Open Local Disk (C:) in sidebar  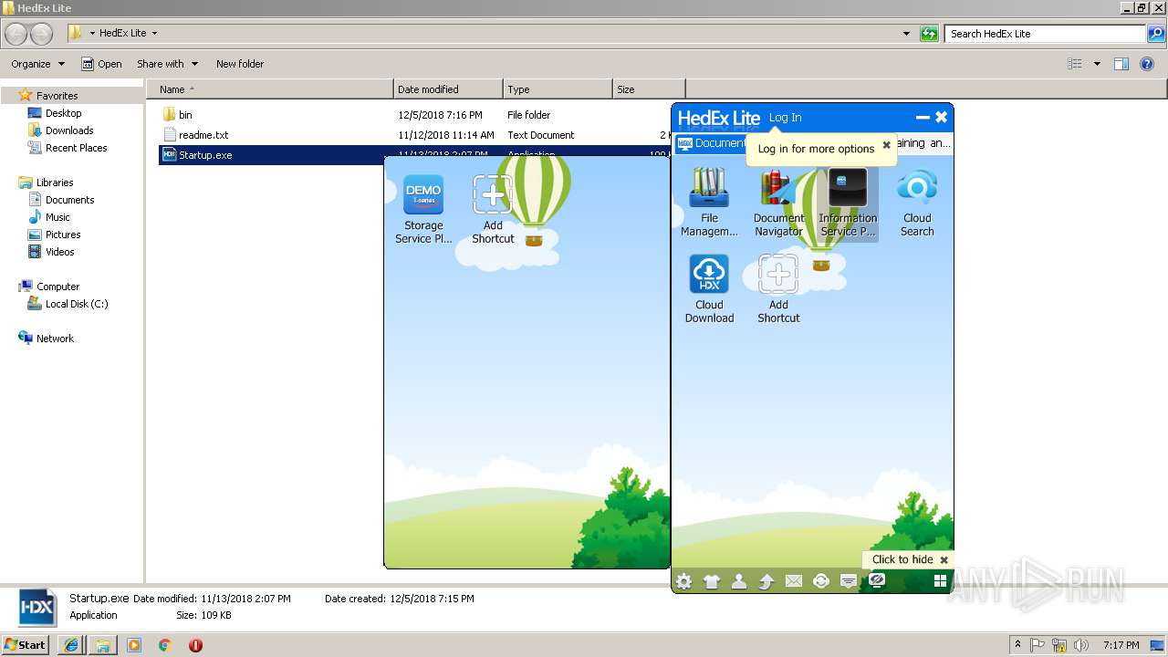pos(77,304)
